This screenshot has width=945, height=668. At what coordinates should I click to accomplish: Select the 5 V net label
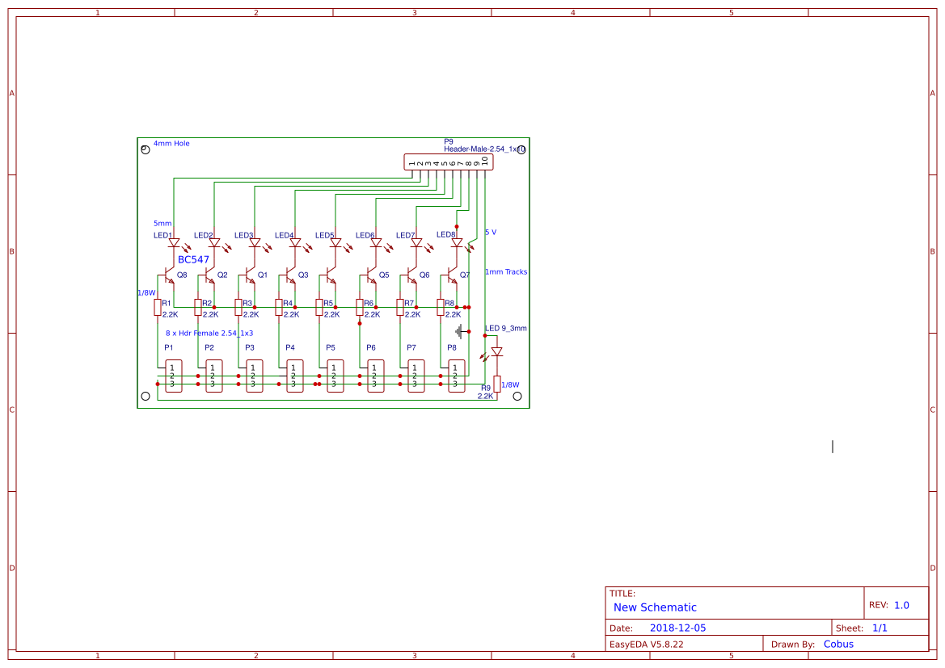[x=490, y=232]
